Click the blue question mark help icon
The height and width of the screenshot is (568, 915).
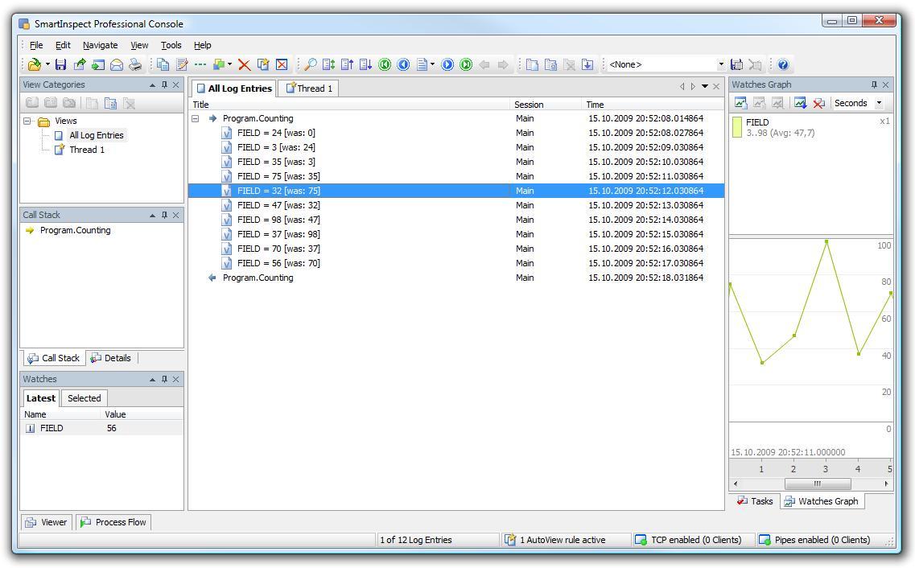coord(783,64)
